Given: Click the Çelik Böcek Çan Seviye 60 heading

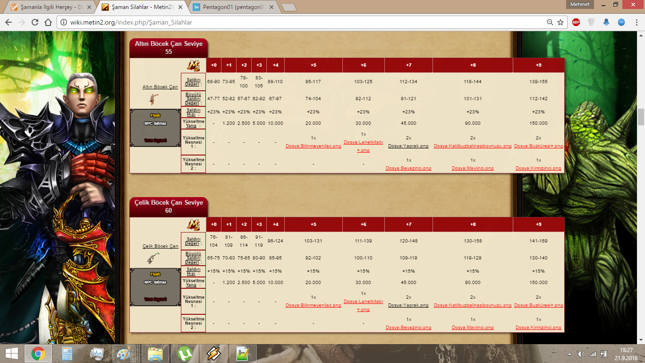Looking at the screenshot, I should tap(169, 207).
